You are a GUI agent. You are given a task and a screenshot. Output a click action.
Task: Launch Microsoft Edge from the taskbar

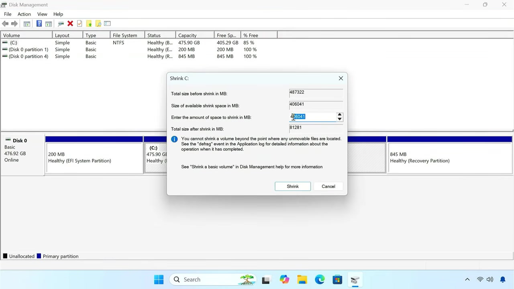click(320, 279)
